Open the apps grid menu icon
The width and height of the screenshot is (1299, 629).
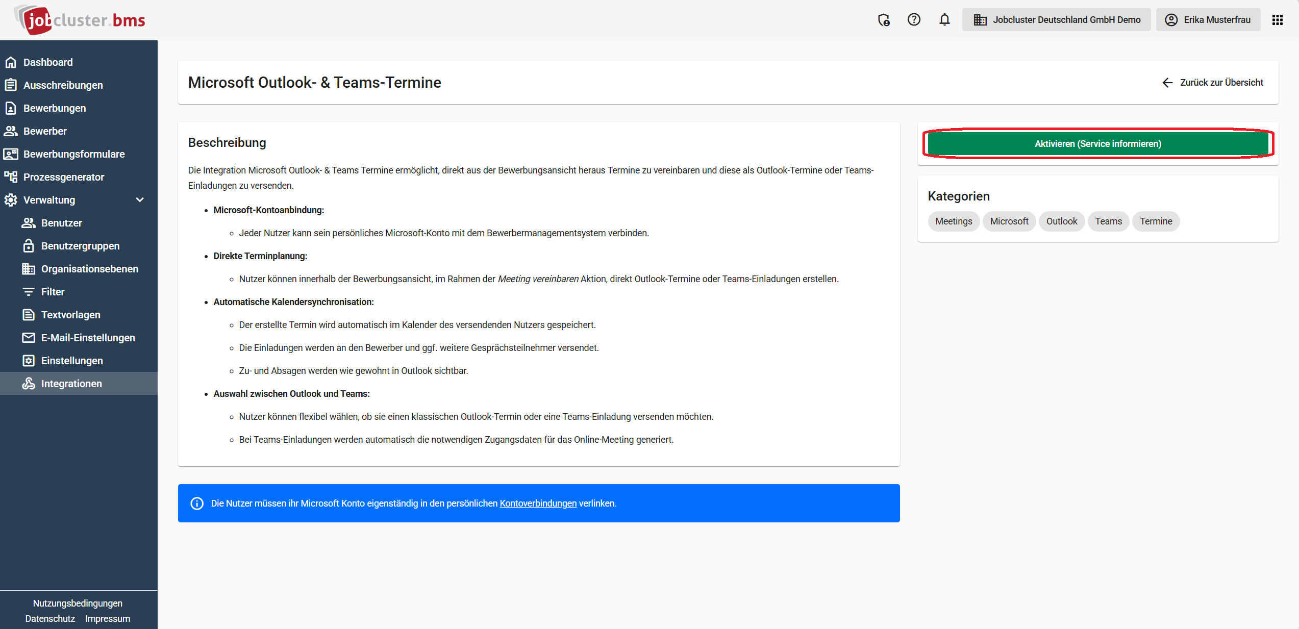point(1278,20)
